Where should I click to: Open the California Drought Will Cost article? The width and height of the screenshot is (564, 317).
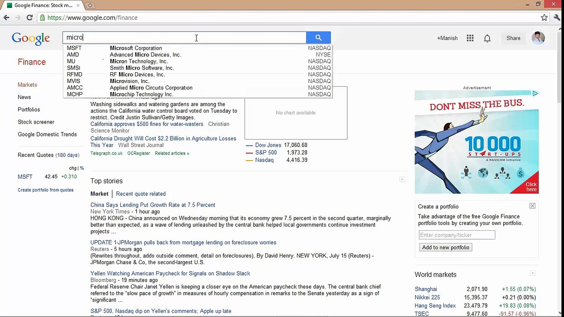[163, 142]
